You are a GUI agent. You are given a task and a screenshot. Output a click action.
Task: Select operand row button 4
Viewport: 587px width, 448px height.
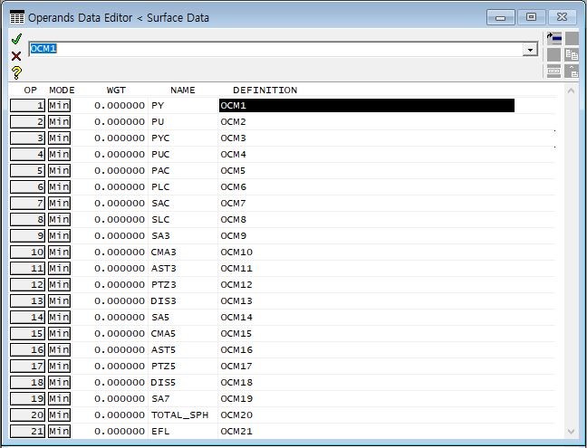(27, 154)
